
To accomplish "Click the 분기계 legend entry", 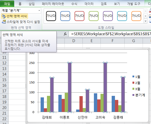I will 139,95.
